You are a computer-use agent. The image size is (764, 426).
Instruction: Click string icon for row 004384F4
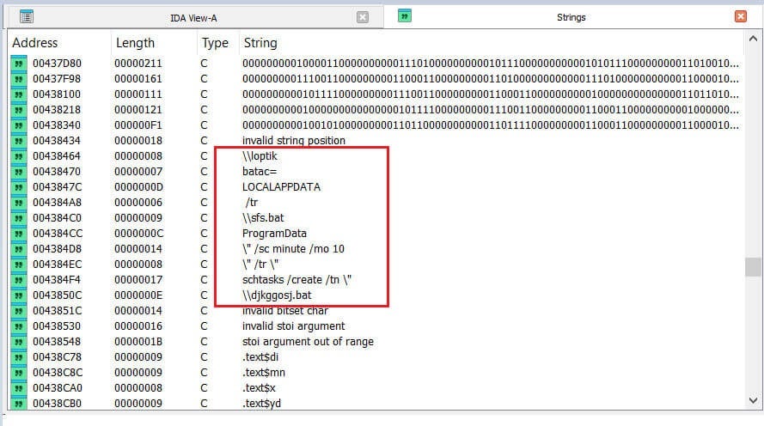(x=18, y=280)
